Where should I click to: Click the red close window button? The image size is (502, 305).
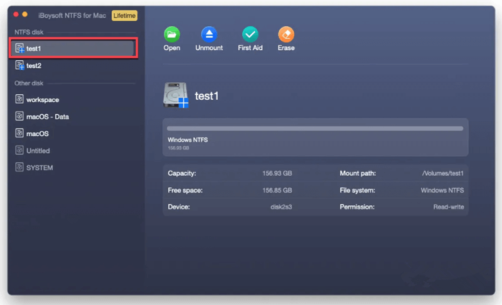16,14
